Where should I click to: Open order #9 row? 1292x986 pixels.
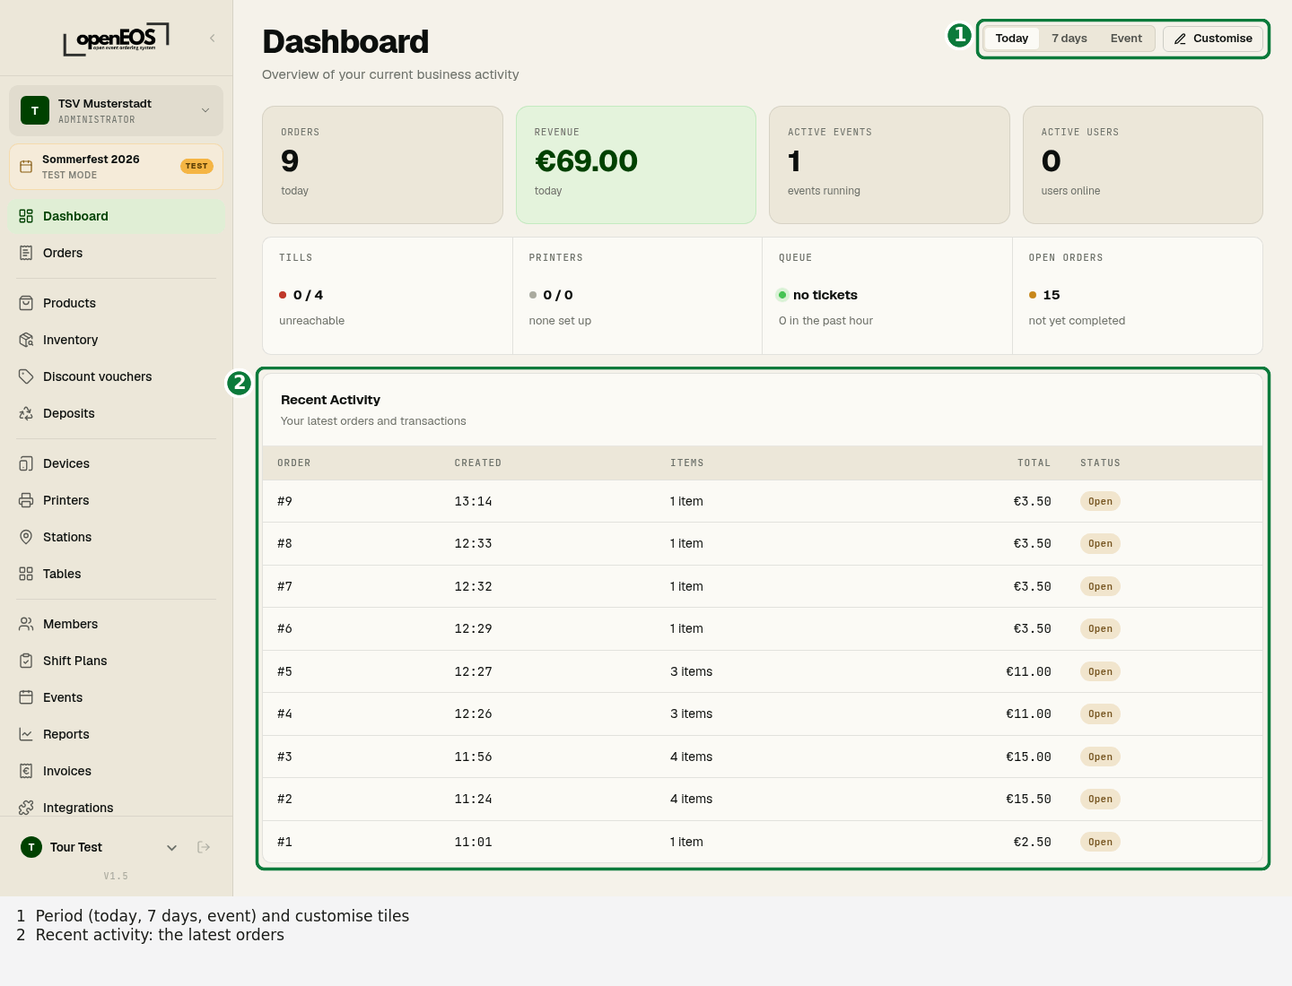pyautogui.click(x=763, y=501)
